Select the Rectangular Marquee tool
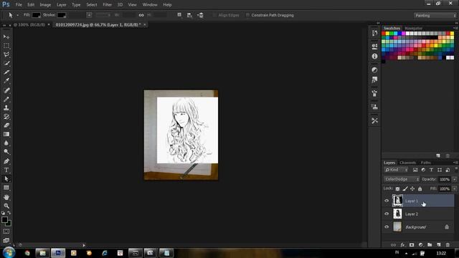This screenshot has width=459, height=258. tap(6, 46)
